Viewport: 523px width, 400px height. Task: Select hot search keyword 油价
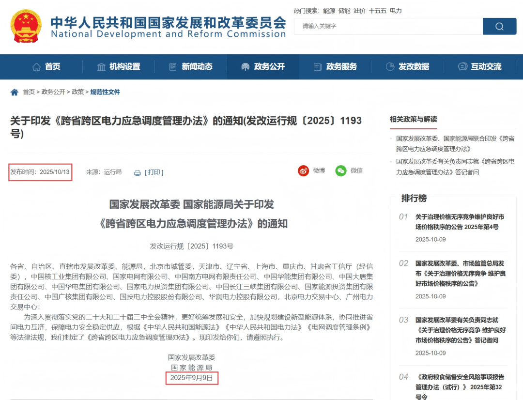coord(359,11)
